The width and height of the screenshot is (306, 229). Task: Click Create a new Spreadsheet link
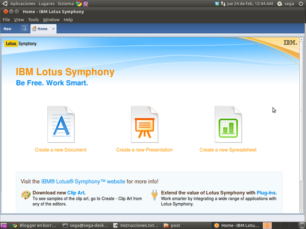tap(228, 150)
